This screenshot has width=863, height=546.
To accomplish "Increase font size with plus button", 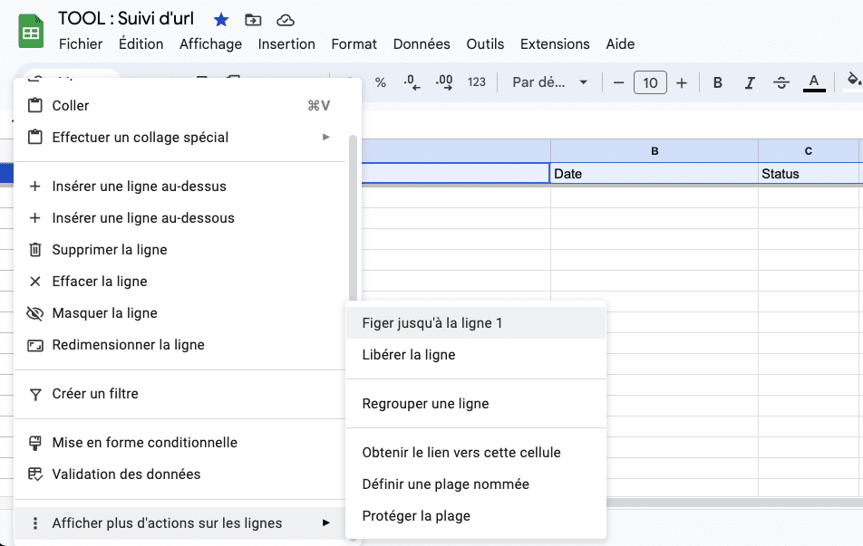I will point(682,82).
